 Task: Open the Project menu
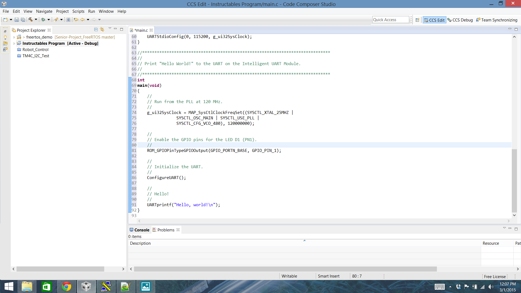(62, 11)
